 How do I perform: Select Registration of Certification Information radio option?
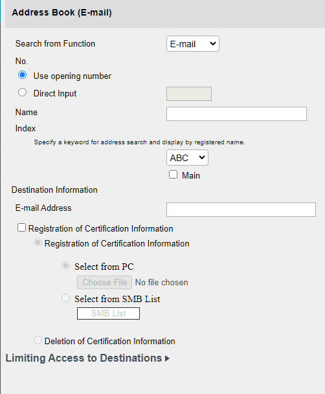pyautogui.click(x=38, y=243)
